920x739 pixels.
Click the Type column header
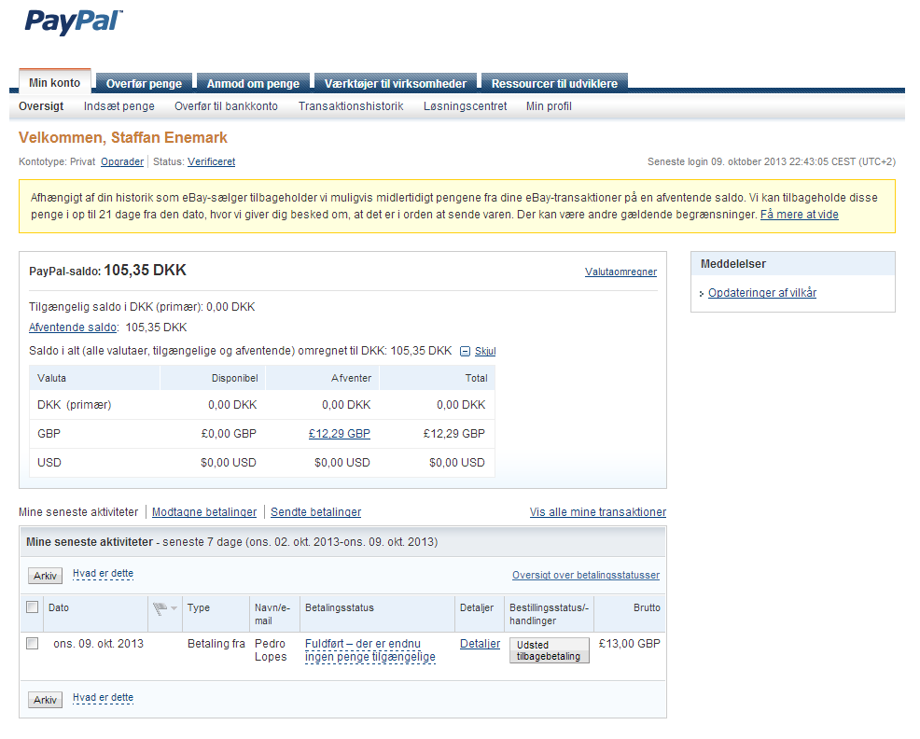[x=199, y=608]
